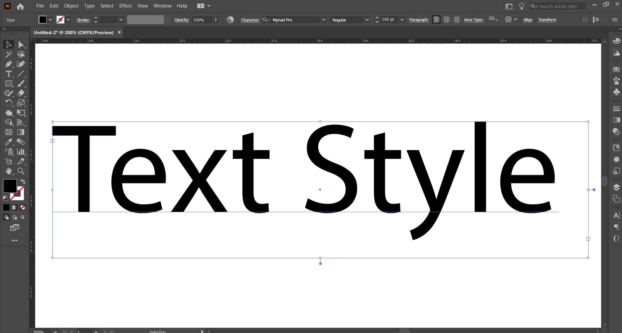Enable Draw Behind mode
Image resolution: width=622 pixels, height=333 pixels.
(x=15, y=218)
